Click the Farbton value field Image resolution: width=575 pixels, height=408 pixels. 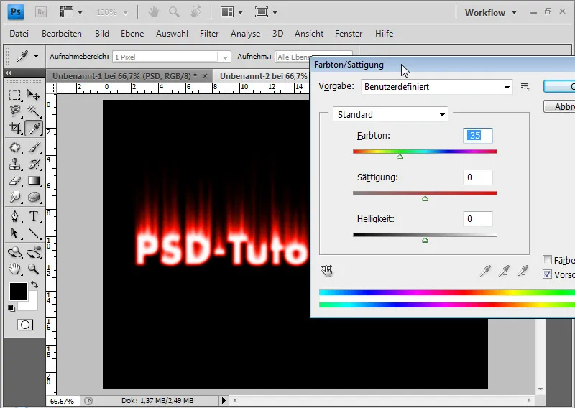(478, 136)
